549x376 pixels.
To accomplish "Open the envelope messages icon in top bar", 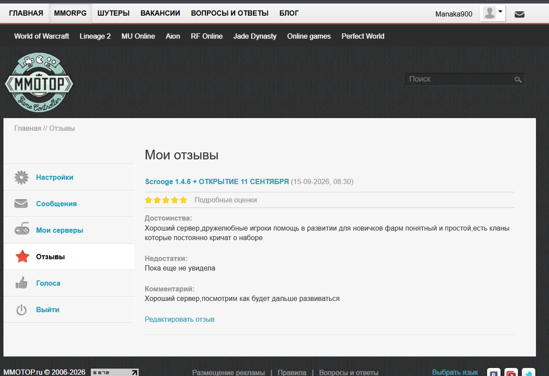I will click(x=519, y=14).
